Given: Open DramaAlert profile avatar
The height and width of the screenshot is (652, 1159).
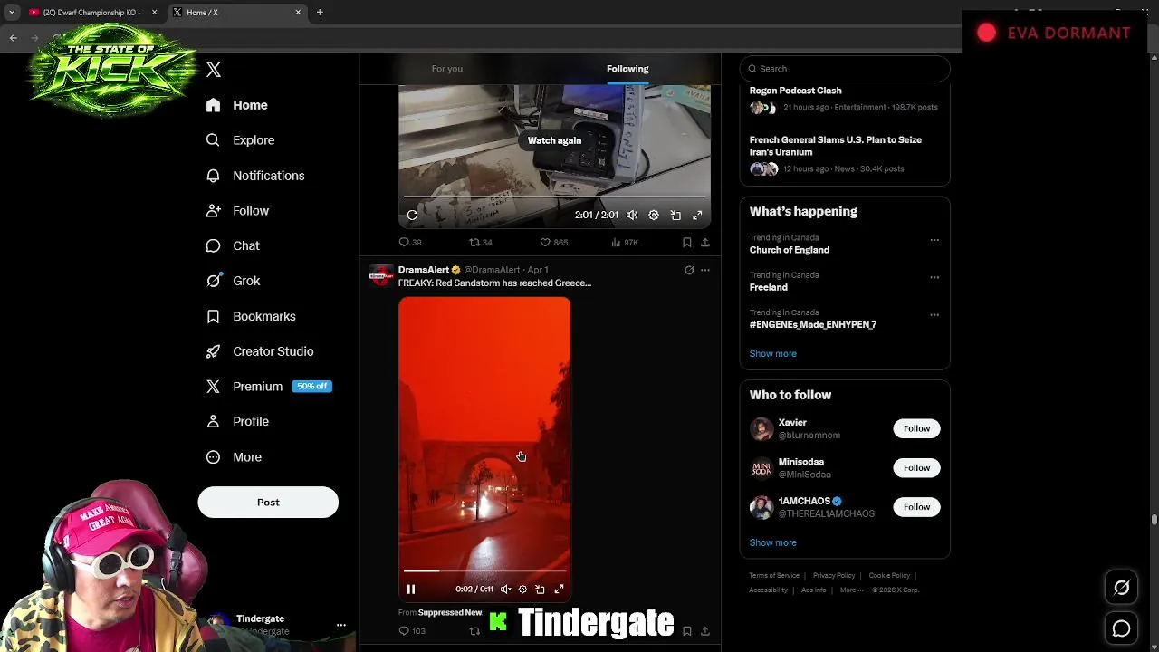Looking at the screenshot, I should [x=381, y=275].
